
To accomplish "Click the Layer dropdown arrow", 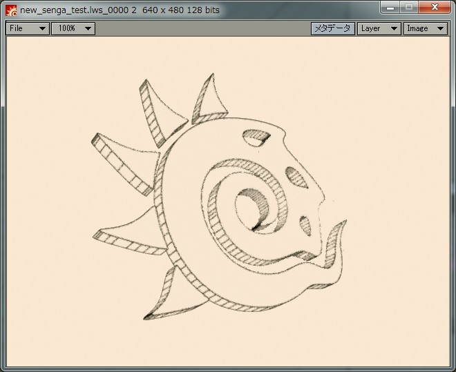I will point(394,29).
